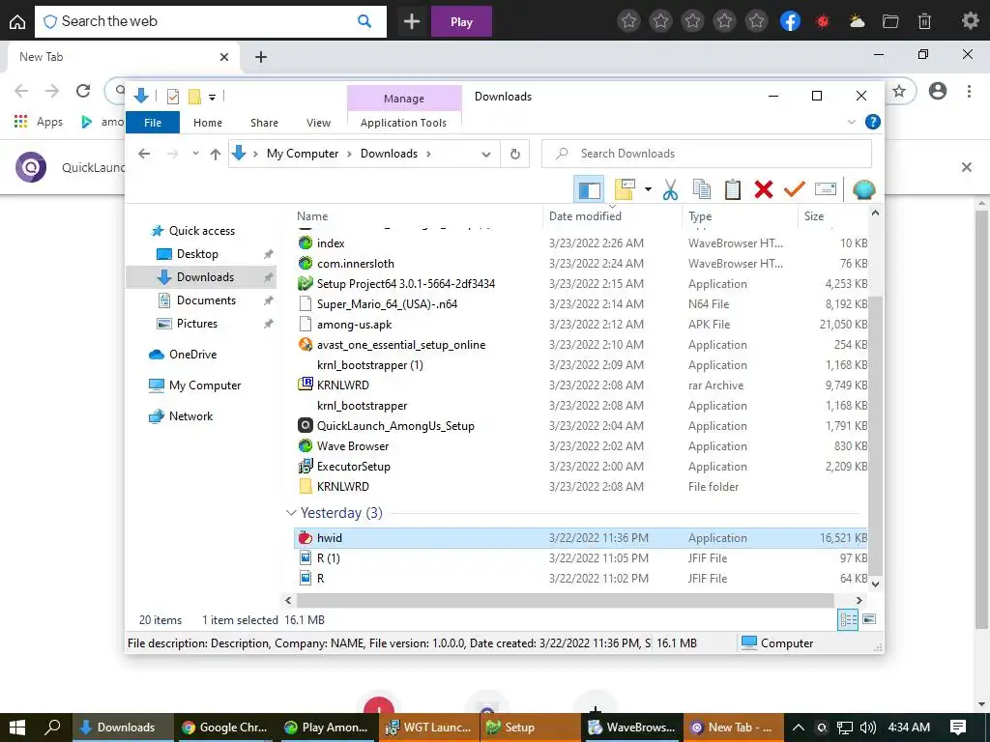Open the weather icon in the top bar
This screenshot has width=990, height=742.
pos(857,21)
